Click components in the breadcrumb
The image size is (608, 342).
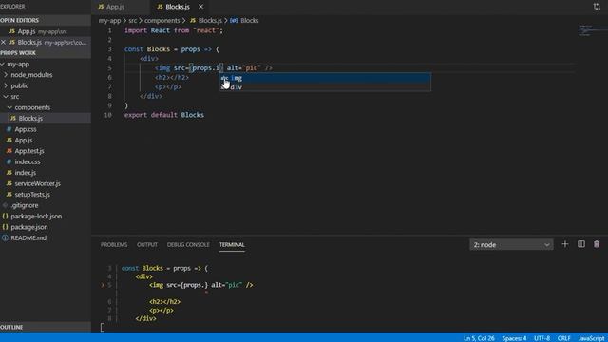[x=162, y=21]
